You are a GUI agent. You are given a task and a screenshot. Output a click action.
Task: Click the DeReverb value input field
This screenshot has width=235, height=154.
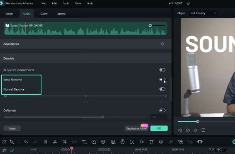(x=159, y=117)
